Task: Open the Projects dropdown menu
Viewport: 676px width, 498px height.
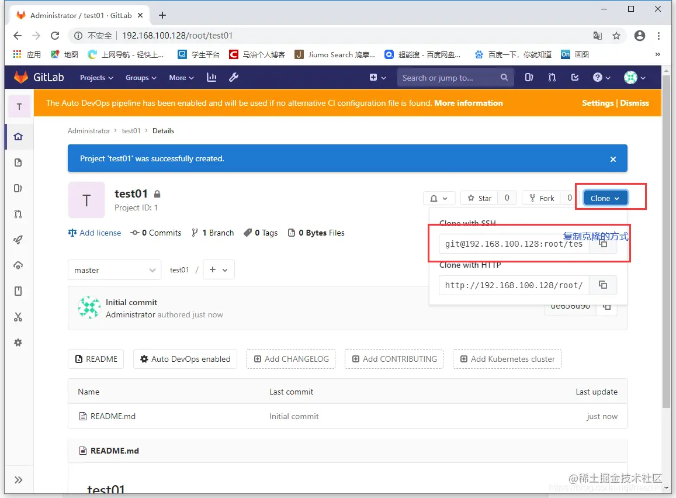Action: [96, 78]
